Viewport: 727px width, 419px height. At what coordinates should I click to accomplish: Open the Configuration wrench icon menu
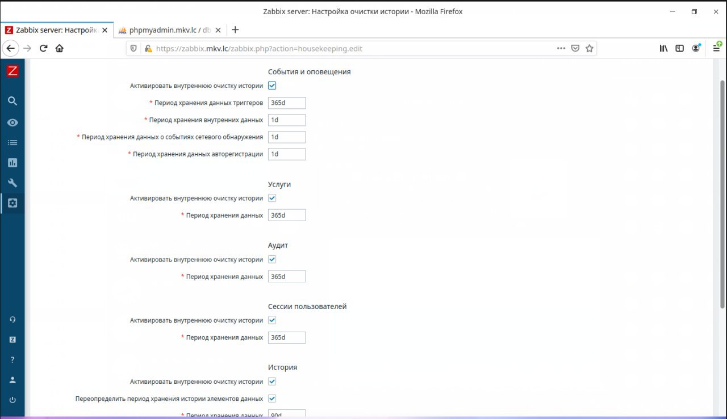click(12, 183)
